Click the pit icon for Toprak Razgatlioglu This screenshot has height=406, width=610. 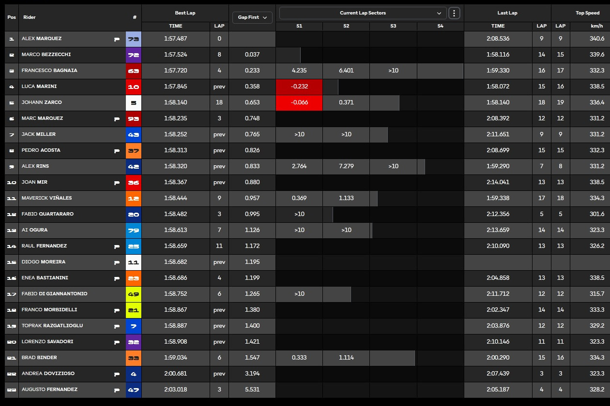(x=117, y=326)
